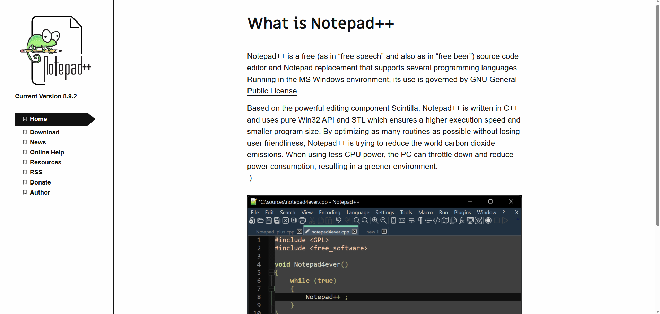
Task: Click the Replace icon in screenshot toolbar
Action: click(x=365, y=221)
